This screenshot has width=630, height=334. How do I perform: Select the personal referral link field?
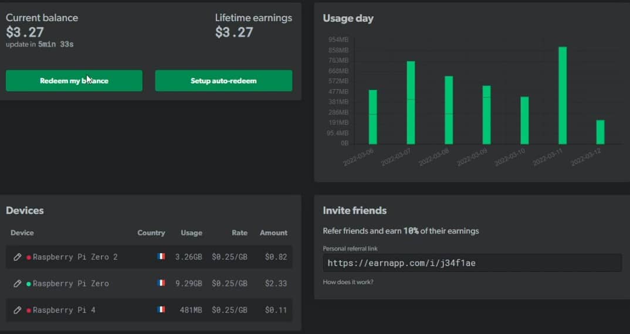(472, 263)
